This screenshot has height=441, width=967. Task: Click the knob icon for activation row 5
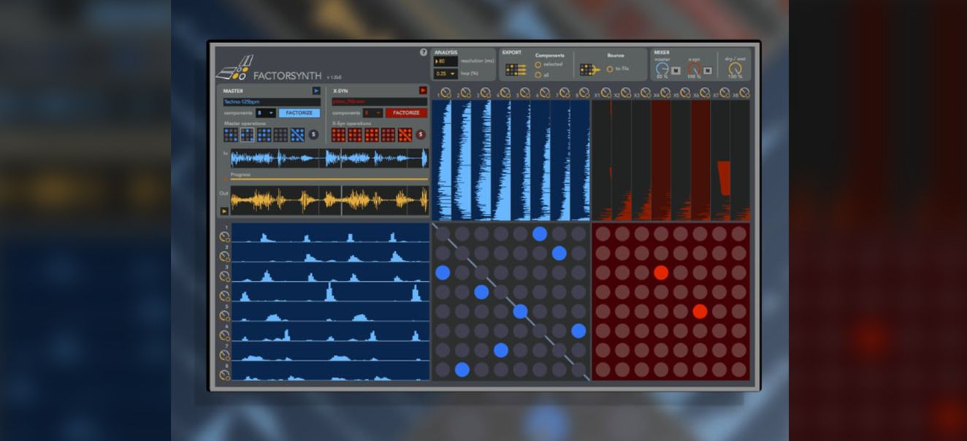click(224, 316)
